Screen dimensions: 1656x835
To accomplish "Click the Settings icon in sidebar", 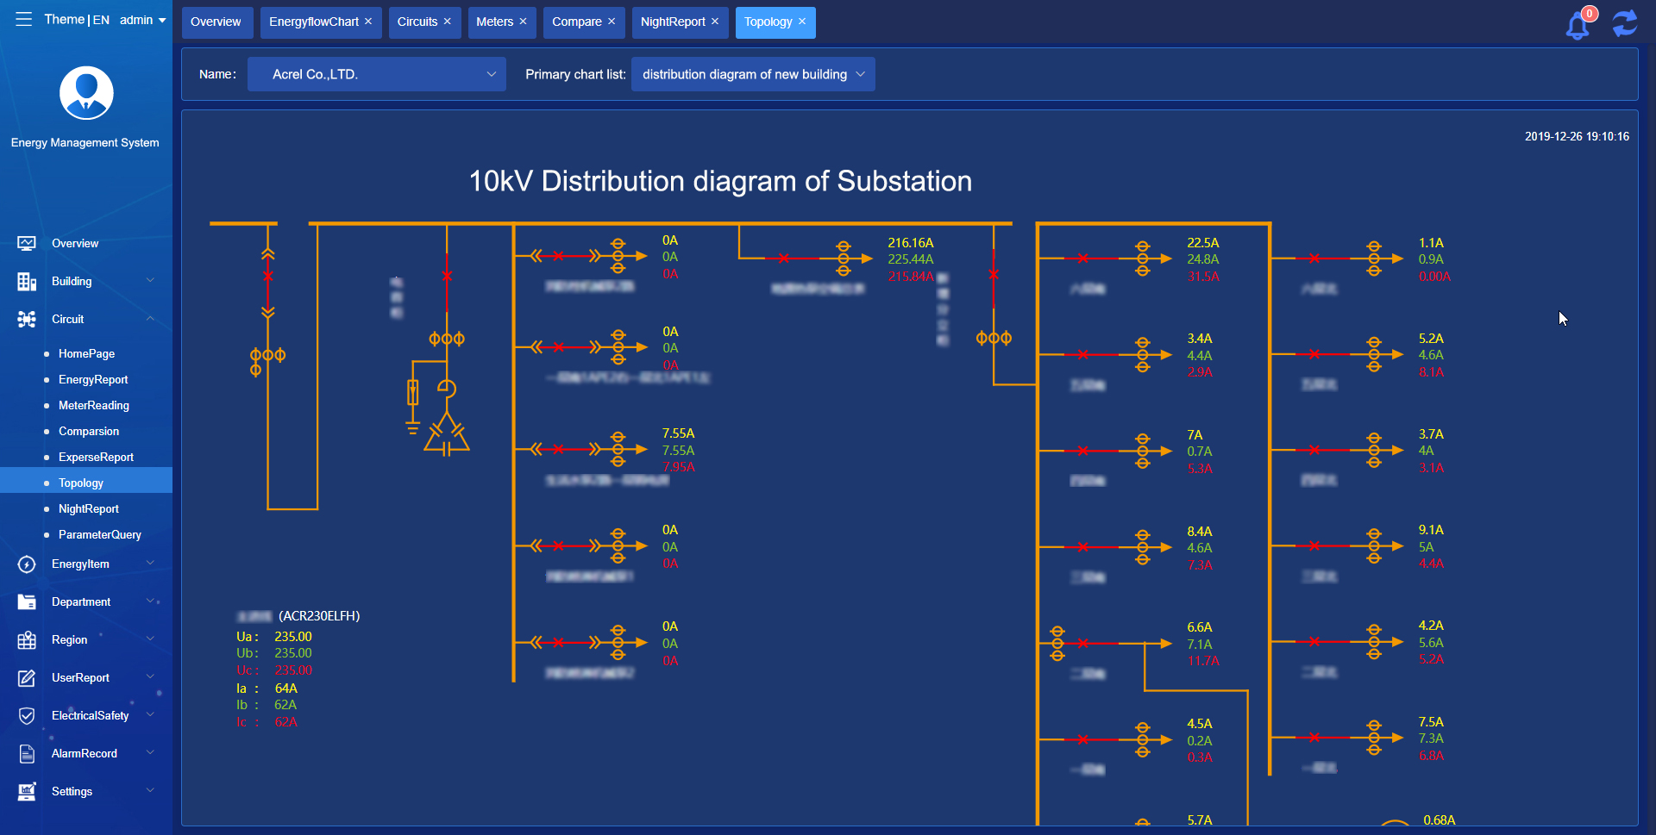I will (x=27, y=792).
